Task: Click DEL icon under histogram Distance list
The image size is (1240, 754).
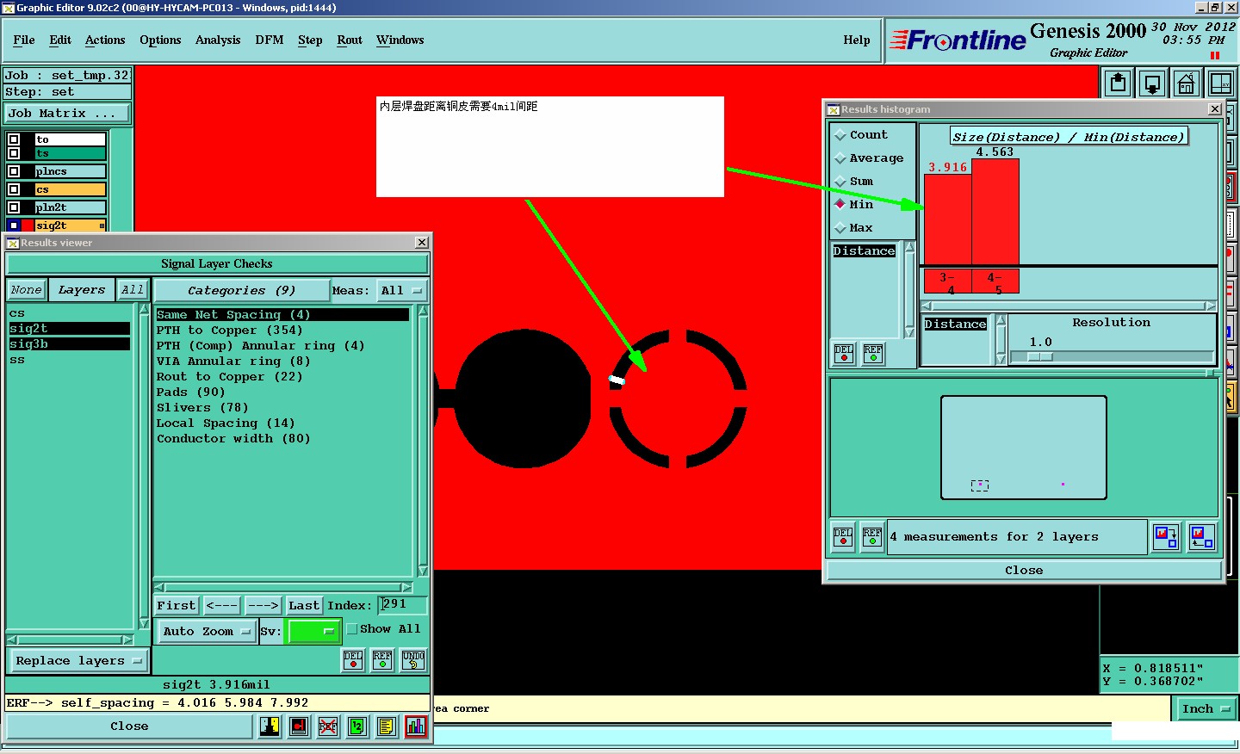Action: point(844,354)
